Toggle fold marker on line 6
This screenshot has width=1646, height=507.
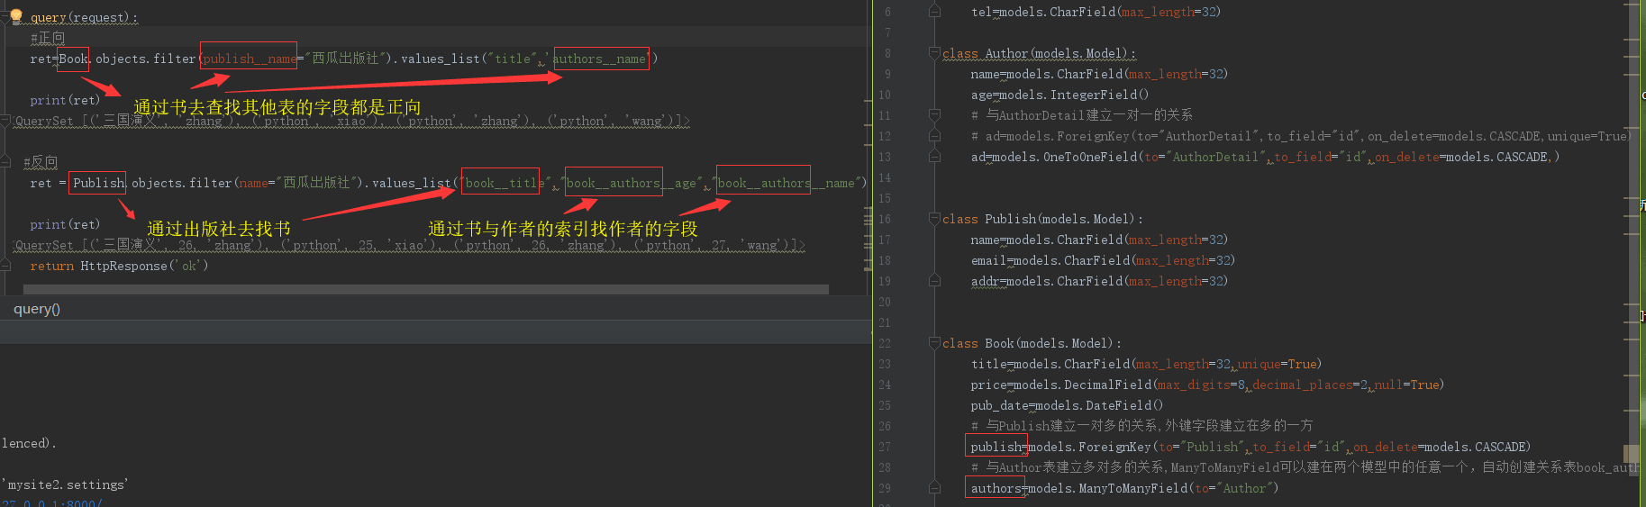tap(934, 12)
